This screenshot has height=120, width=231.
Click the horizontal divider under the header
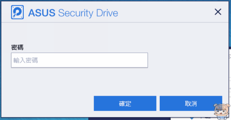coord(115,22)
